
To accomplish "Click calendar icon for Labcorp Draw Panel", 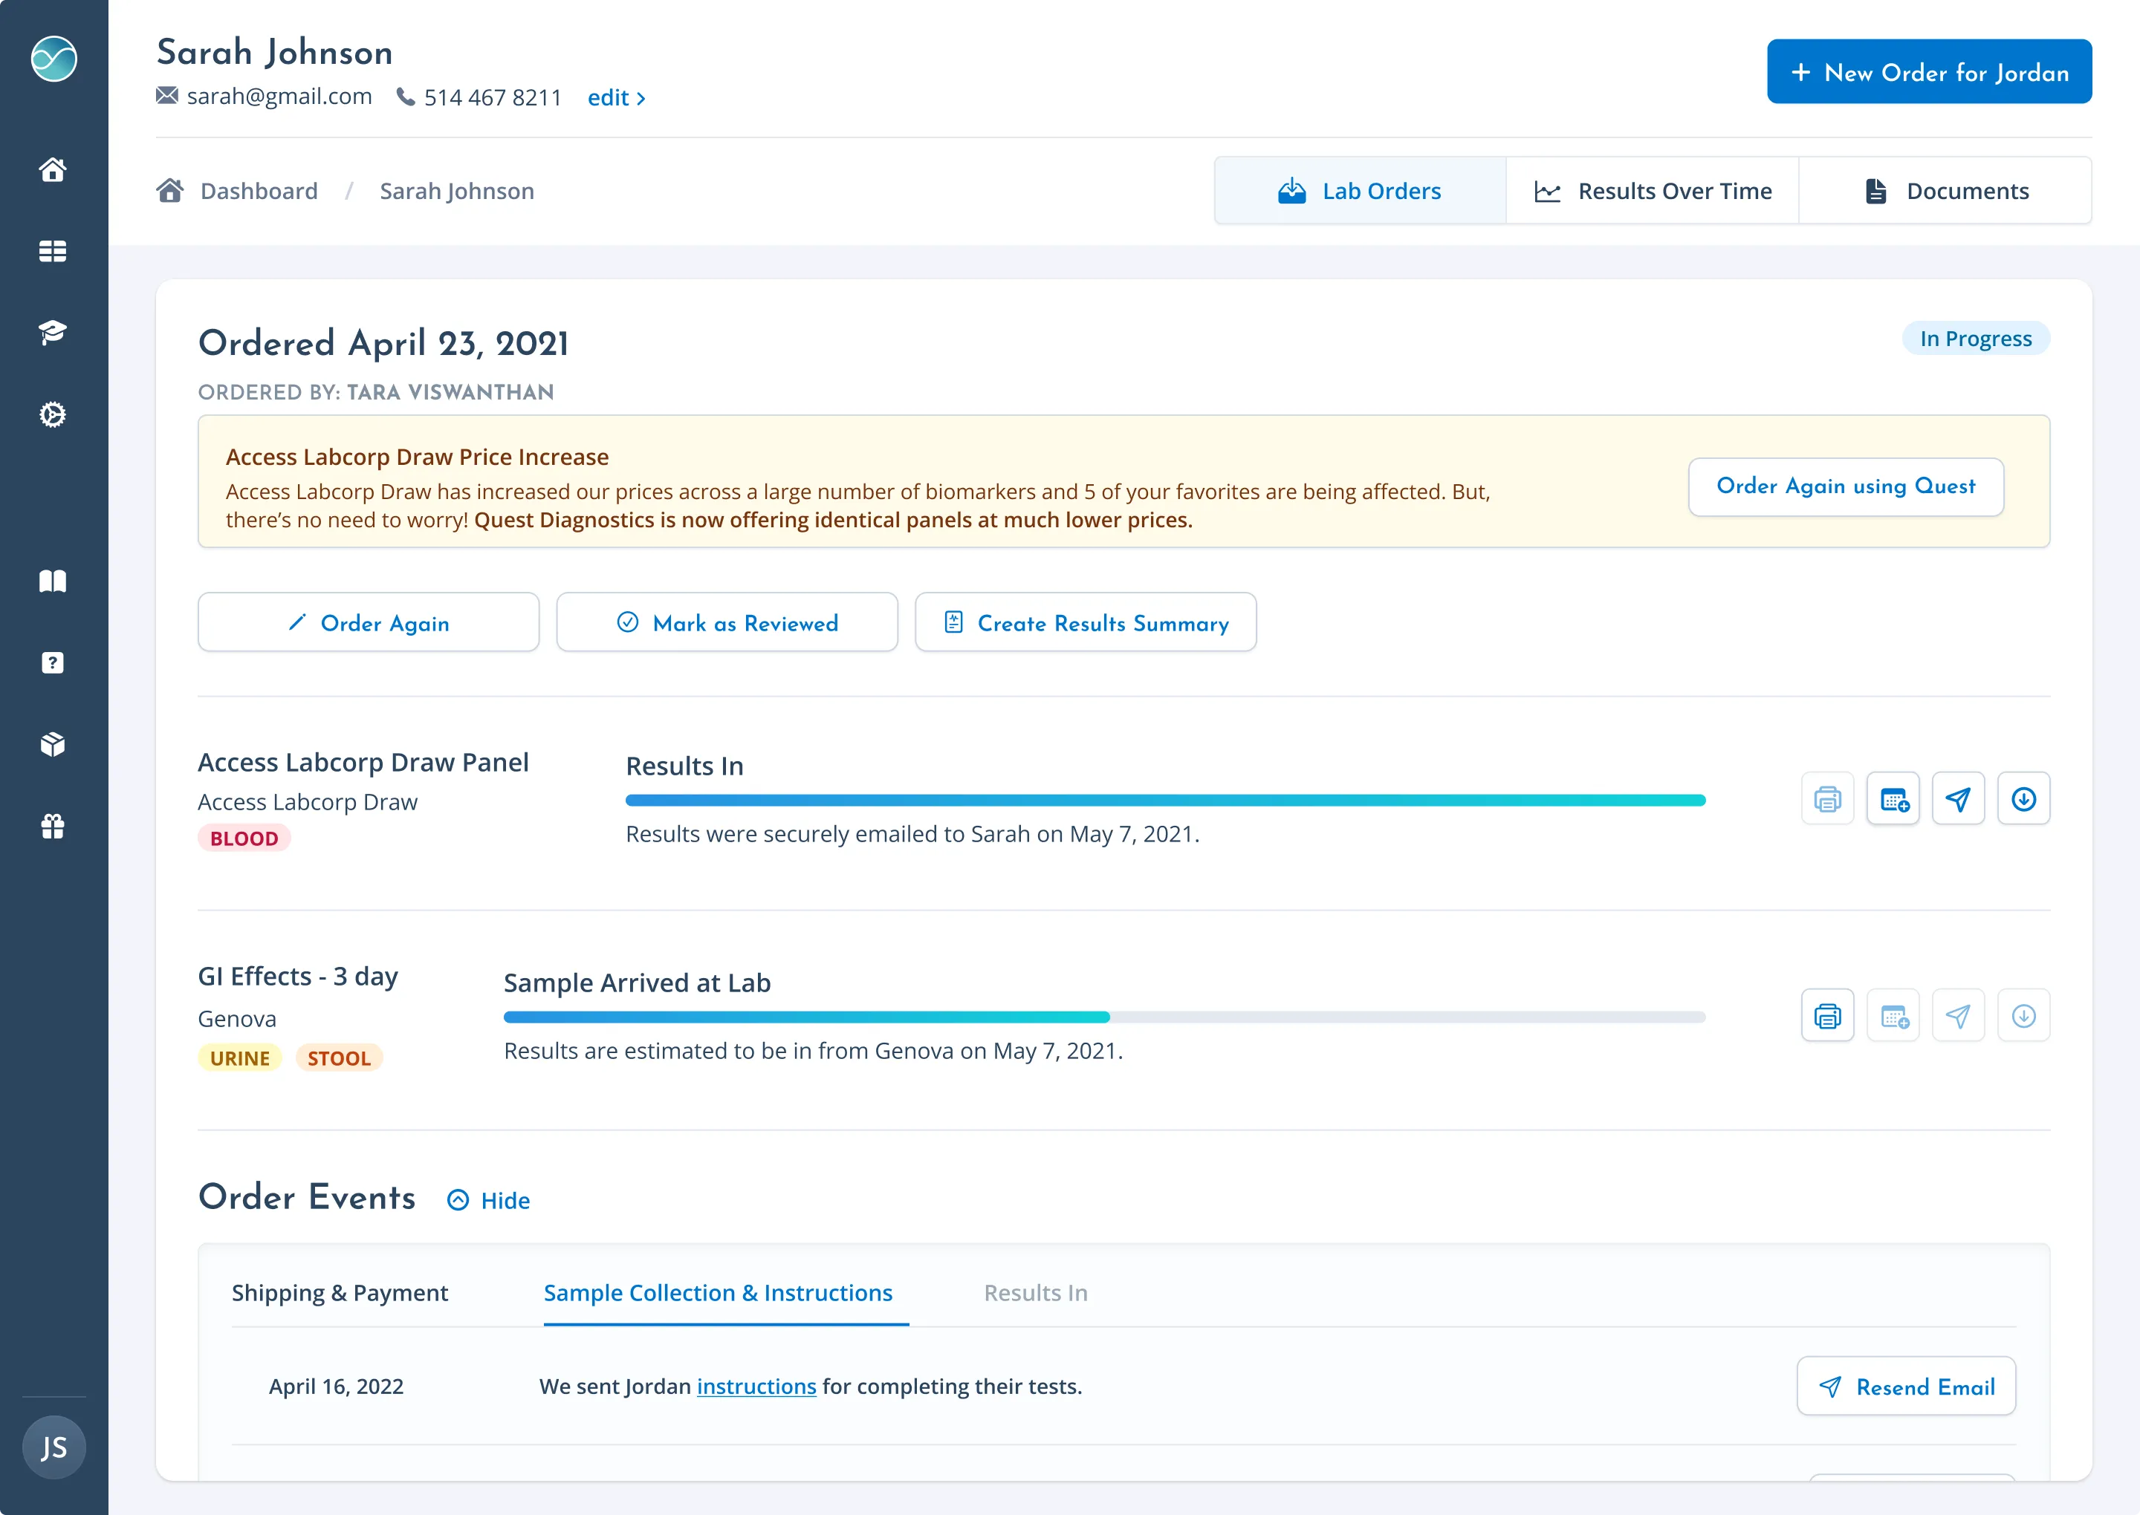I will tap(1893, 800).
